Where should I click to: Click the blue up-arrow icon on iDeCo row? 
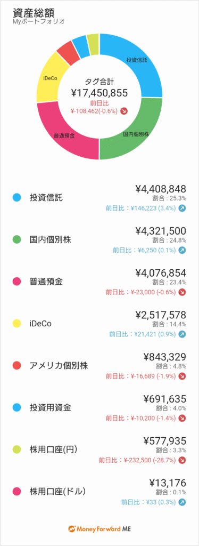click(183, 334)
